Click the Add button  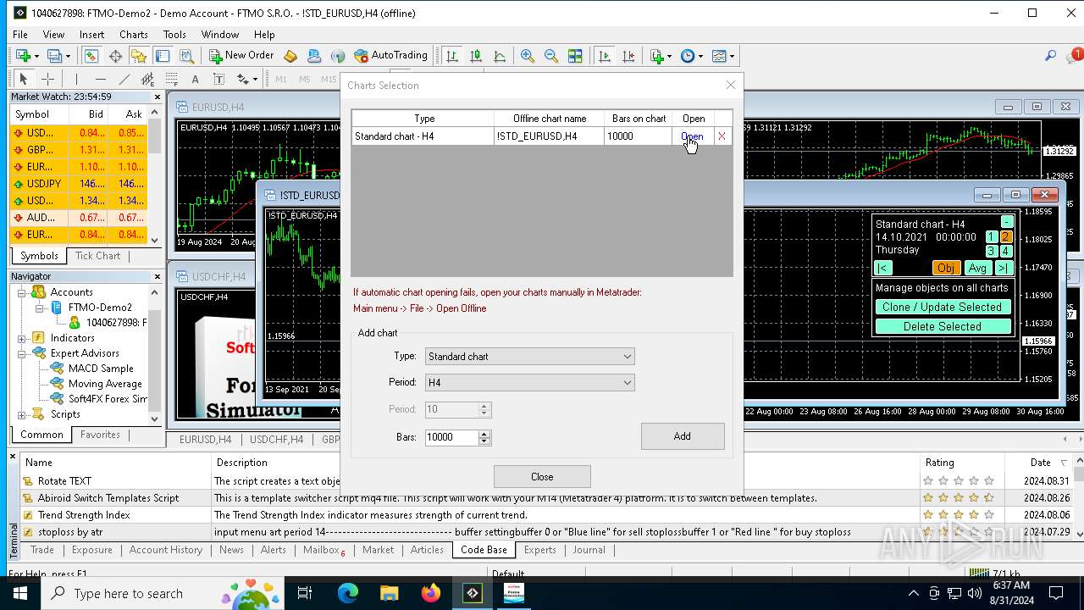[x=683, y=436]
